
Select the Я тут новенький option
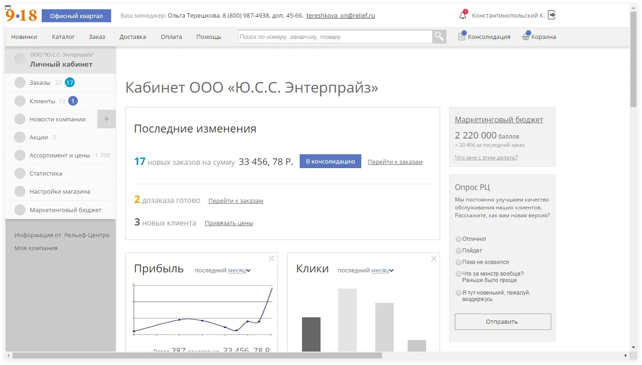pos(459,293)
